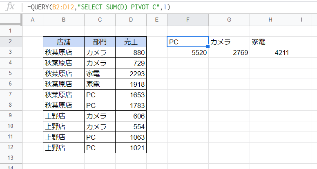Image resolution: width=317 pixels, height=169 pixels.
Task: Click pivot total 5520
Action: pos(188,53)
